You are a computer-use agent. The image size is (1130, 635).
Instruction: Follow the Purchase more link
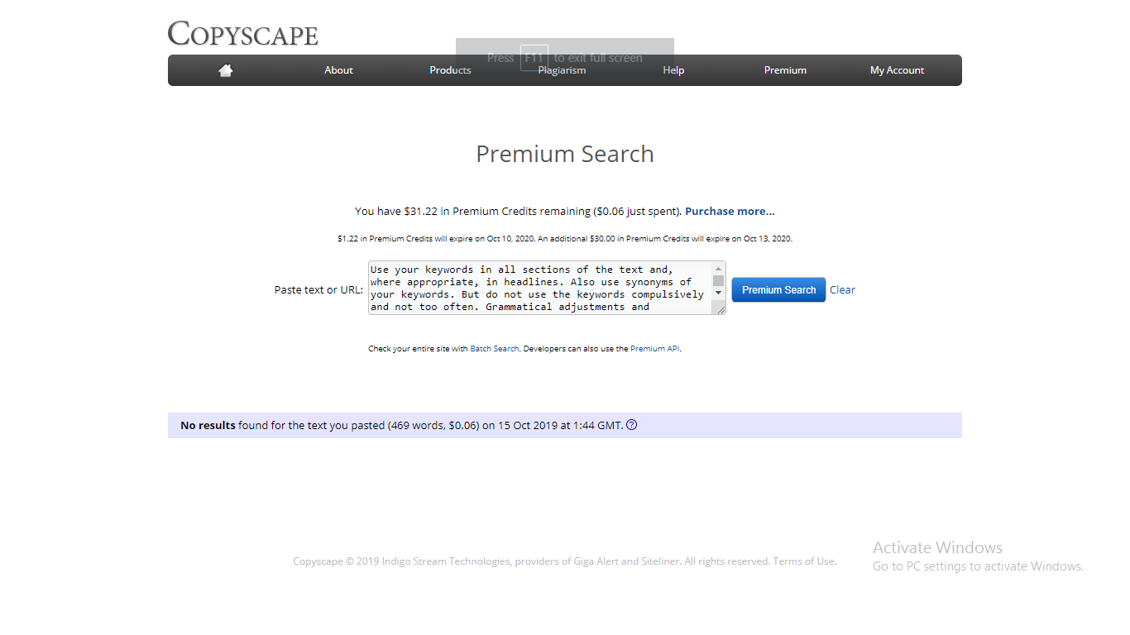coord(730,212)
